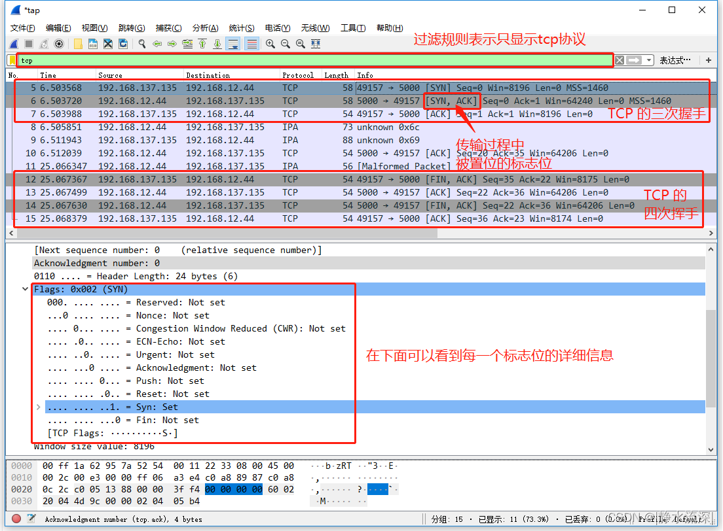Zoom in on packet text
The height and width of the screenshot is (531, 723).
point(270,44)
